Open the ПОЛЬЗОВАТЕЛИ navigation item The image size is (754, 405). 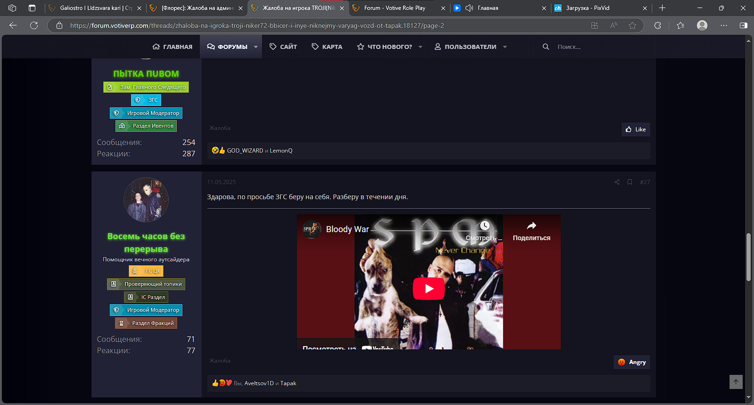click(x=466, y=47)
